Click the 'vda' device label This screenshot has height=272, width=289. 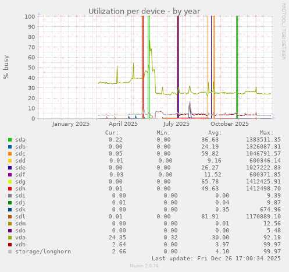tap(20, 238)
